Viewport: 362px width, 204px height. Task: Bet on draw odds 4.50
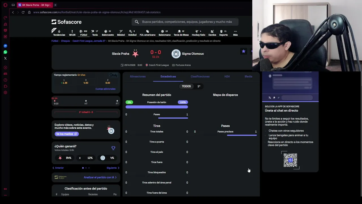pos(86,82)
